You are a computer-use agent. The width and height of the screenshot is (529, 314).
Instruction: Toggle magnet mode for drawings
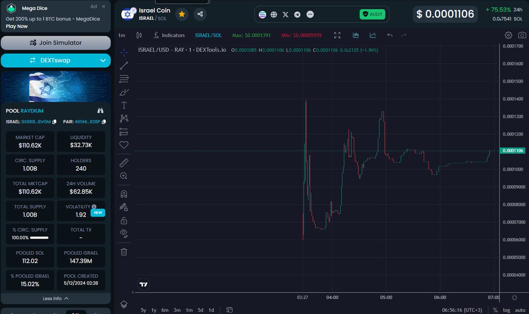[x=124, y=194]
